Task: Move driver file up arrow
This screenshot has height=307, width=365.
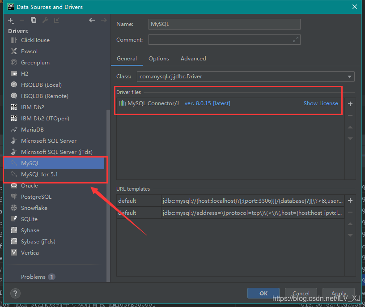Action: (350, 127)
